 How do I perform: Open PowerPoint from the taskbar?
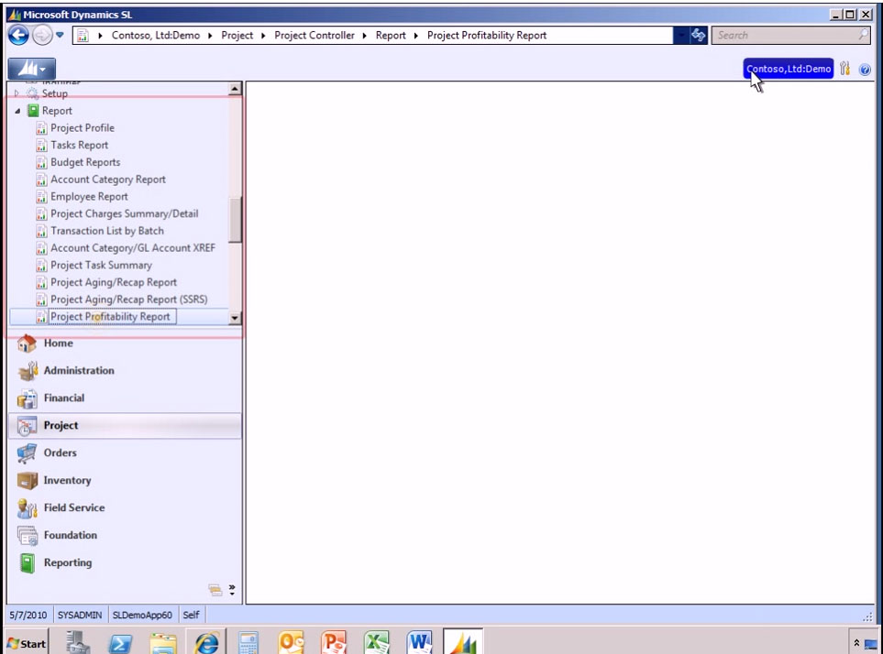click(334, 642)
